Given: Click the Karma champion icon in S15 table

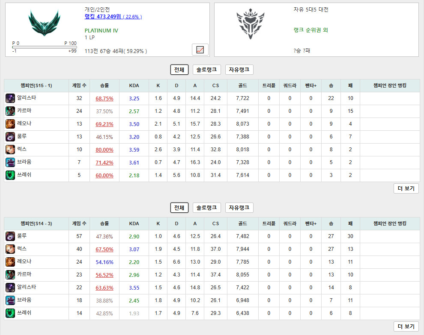Looking at the screenshot, I should coord(10,111).
